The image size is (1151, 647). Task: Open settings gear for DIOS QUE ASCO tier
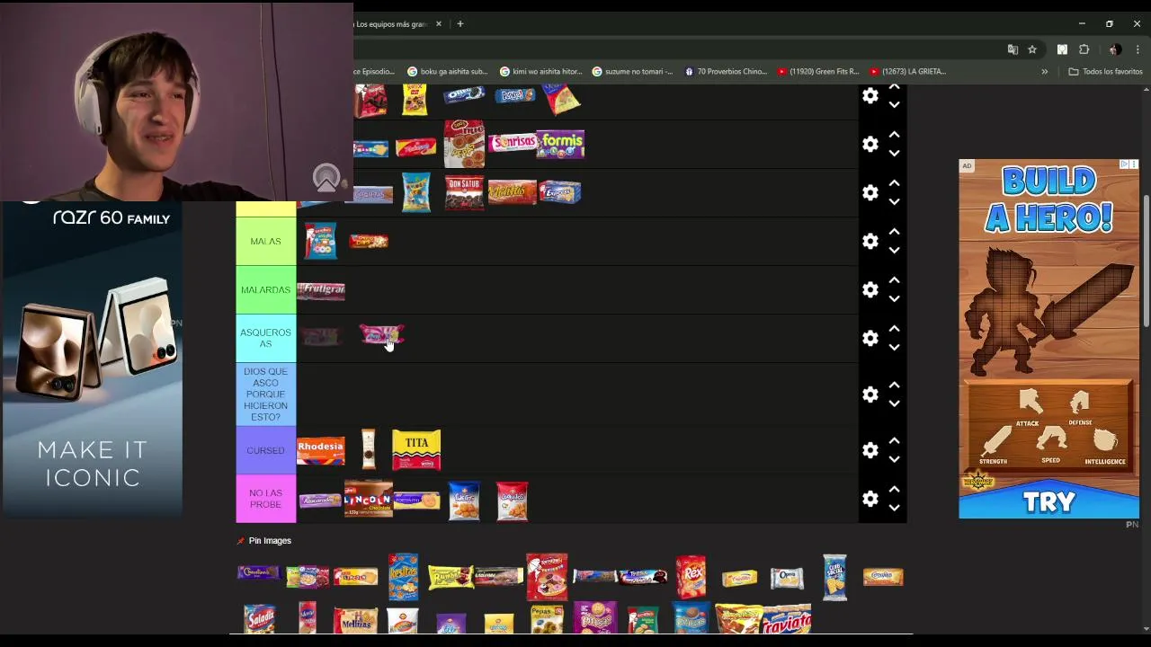click(870, 394)
